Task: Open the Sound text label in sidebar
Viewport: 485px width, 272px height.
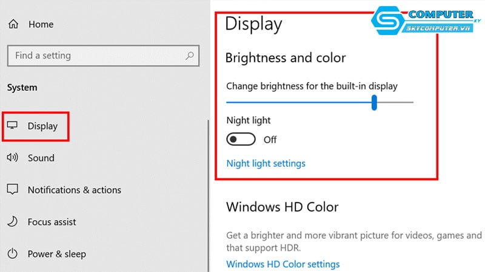Action: [41, 158]
